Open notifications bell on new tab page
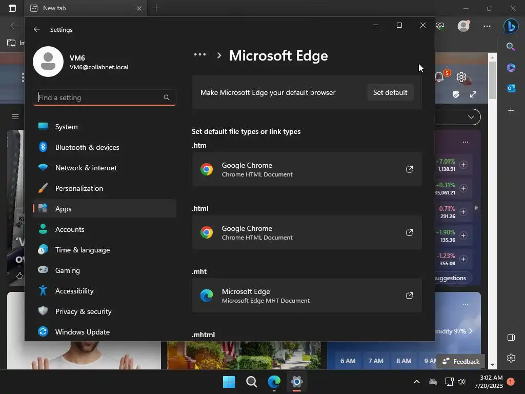525x394 pixels. coord(439,77)
